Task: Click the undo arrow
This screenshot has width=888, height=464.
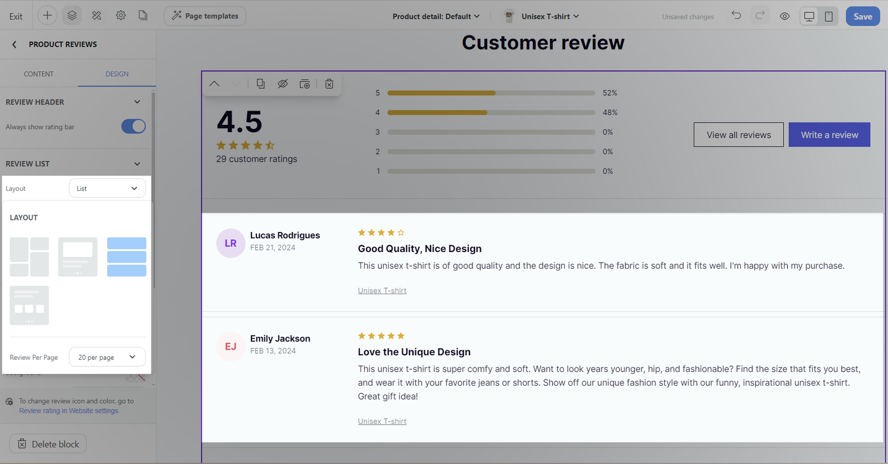Action: point(736,16)
